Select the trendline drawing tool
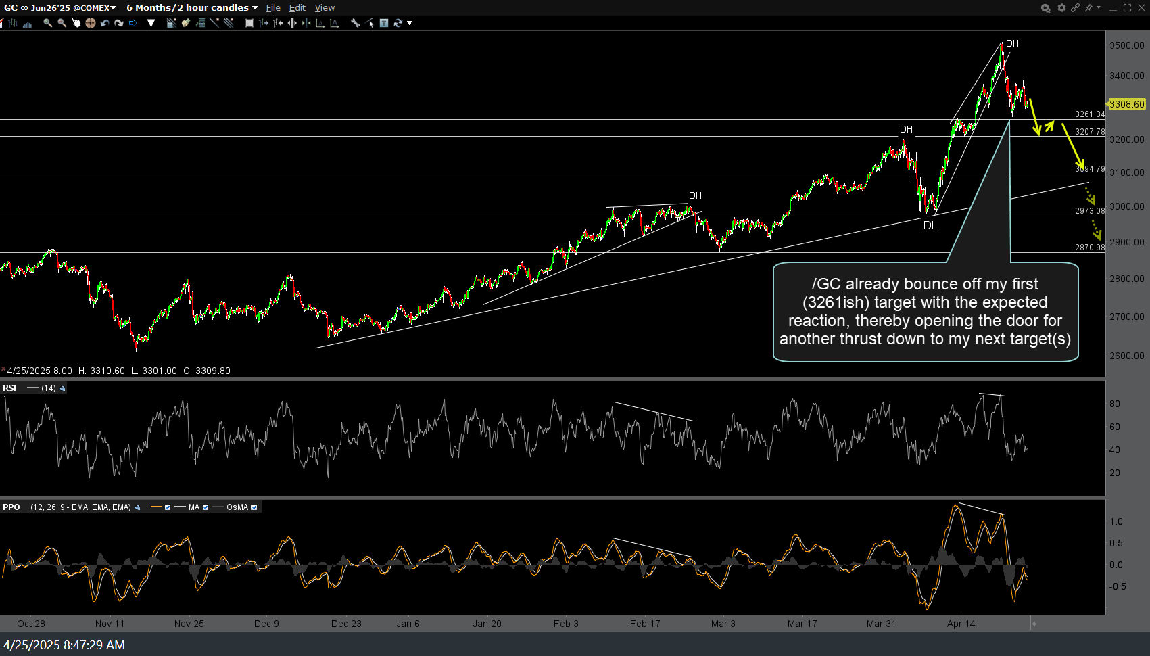Viewport: 1150px width, 656px height. click(x=214, y=23)
